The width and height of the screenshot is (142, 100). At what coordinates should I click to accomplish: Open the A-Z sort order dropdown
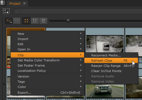point(9,21)
